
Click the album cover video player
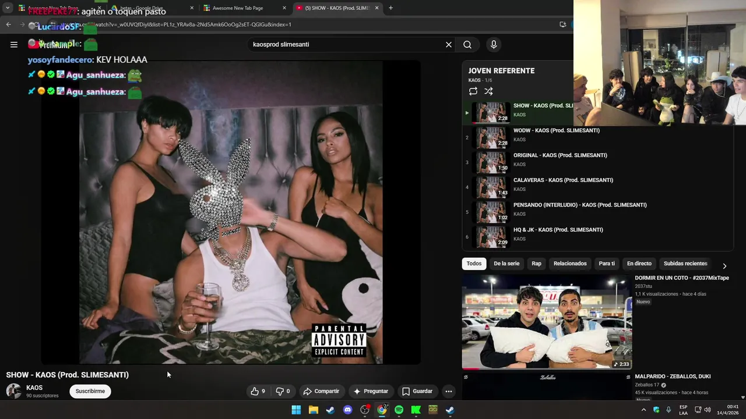[231, 212]
